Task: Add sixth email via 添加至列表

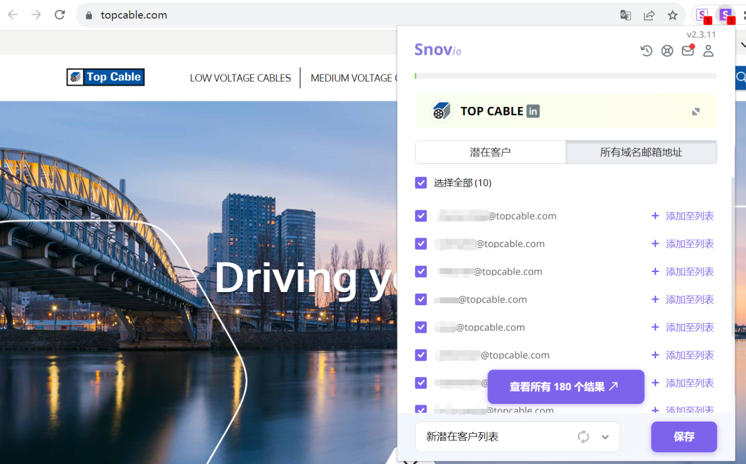Action: 682,355
